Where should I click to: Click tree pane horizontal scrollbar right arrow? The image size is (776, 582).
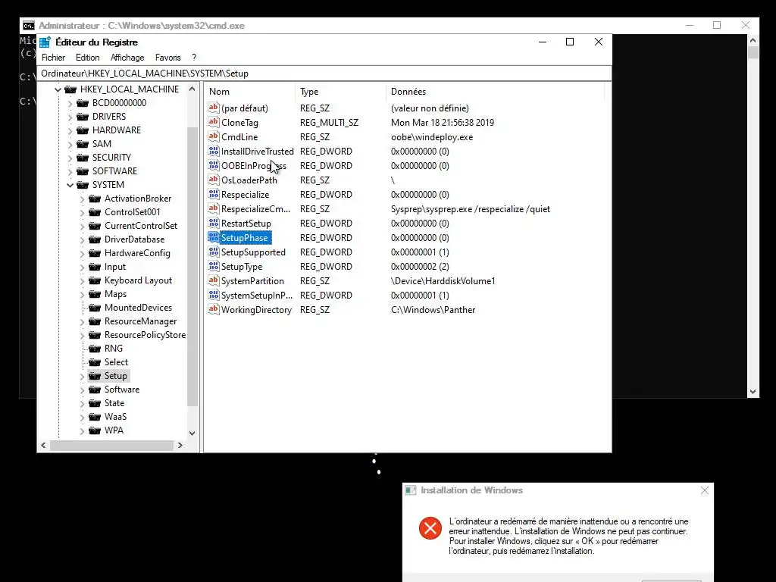coord(180,446)
